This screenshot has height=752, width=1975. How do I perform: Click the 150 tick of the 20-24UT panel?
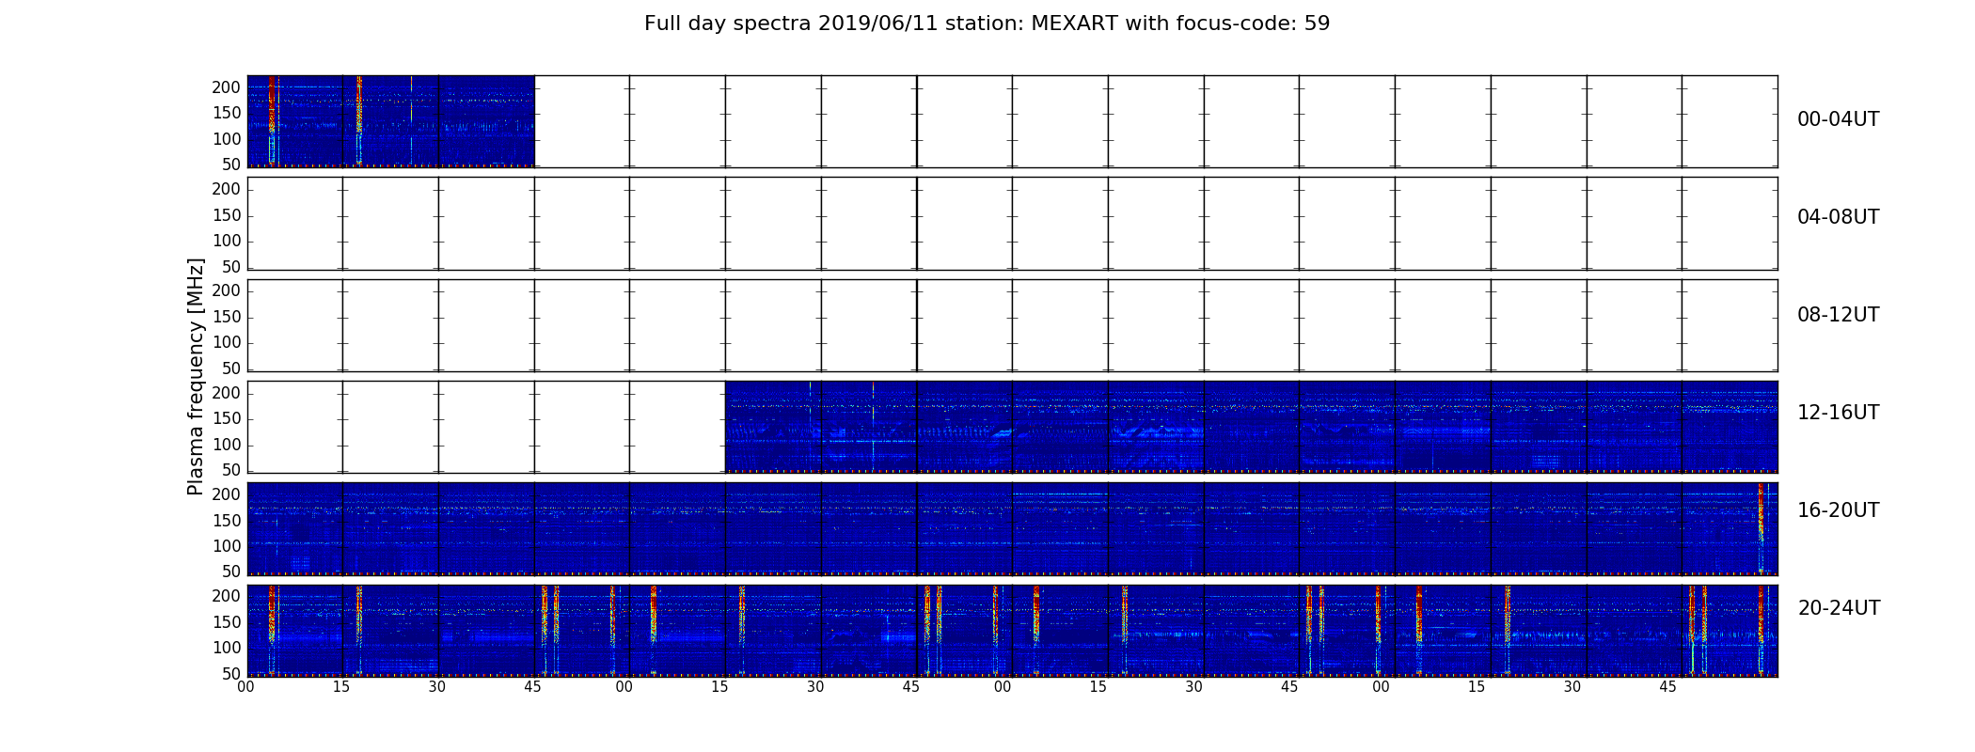227,622
